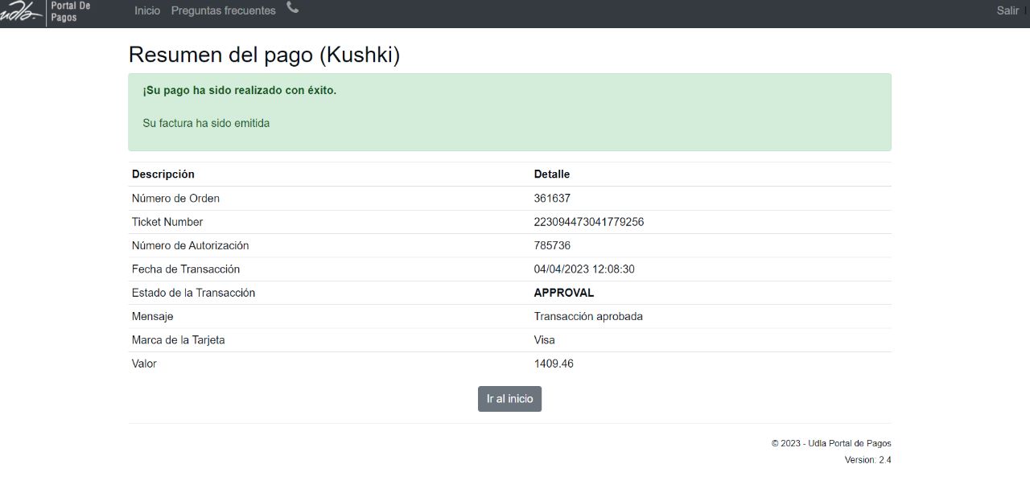This screenshot has width=1030, height=493.
Task: Open the Inicio menu item
Action: 147,10
